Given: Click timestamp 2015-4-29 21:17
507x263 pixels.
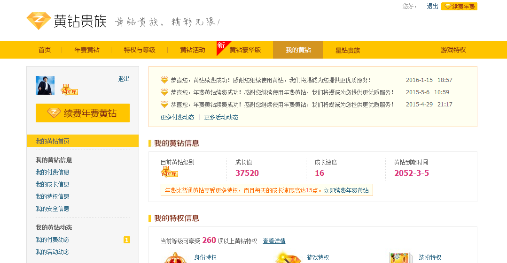Looking at the screenshot, I should 429,105.
